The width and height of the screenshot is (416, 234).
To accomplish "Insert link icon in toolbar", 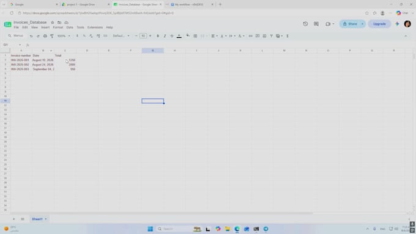I will (x=250, y=36).
